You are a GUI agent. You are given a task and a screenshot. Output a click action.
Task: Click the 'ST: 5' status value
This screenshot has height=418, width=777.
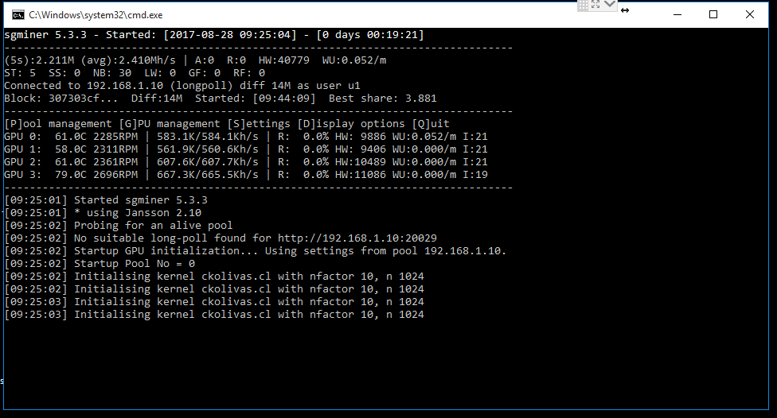pos(20,73)
